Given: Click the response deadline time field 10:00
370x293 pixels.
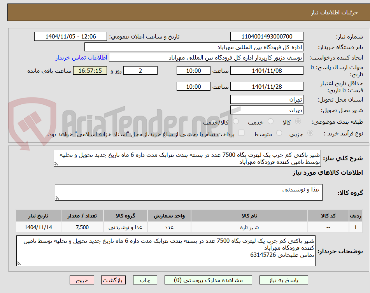Looking at the screenshot, I should coord(193,70).
